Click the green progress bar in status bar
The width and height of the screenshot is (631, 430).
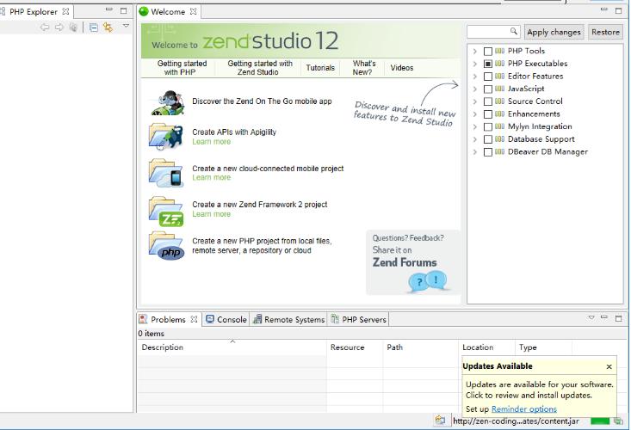[x=600, y=421]
